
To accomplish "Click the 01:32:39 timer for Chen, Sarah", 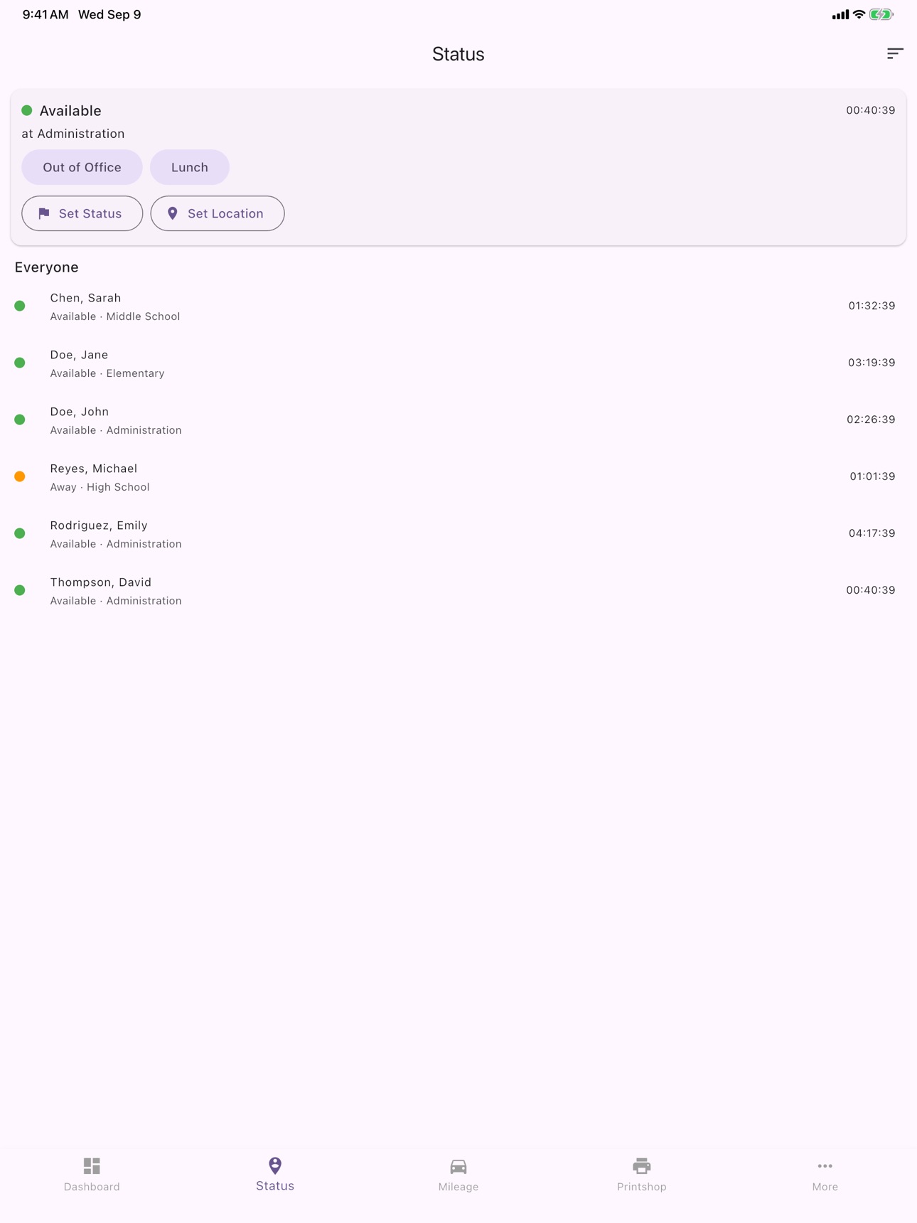I will [872, 306].
